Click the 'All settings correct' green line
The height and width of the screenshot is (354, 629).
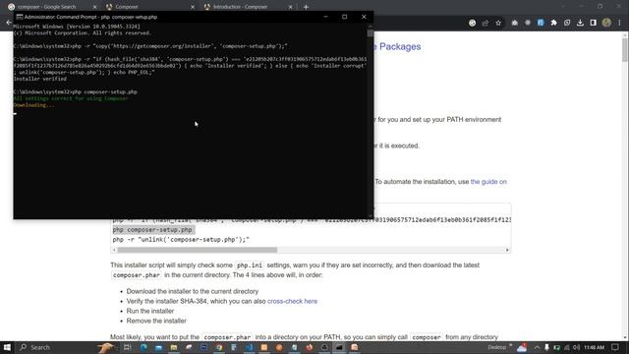tap(71, 98)
